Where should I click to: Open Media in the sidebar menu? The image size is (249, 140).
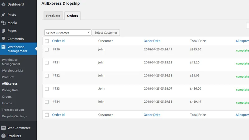(12, 23)
